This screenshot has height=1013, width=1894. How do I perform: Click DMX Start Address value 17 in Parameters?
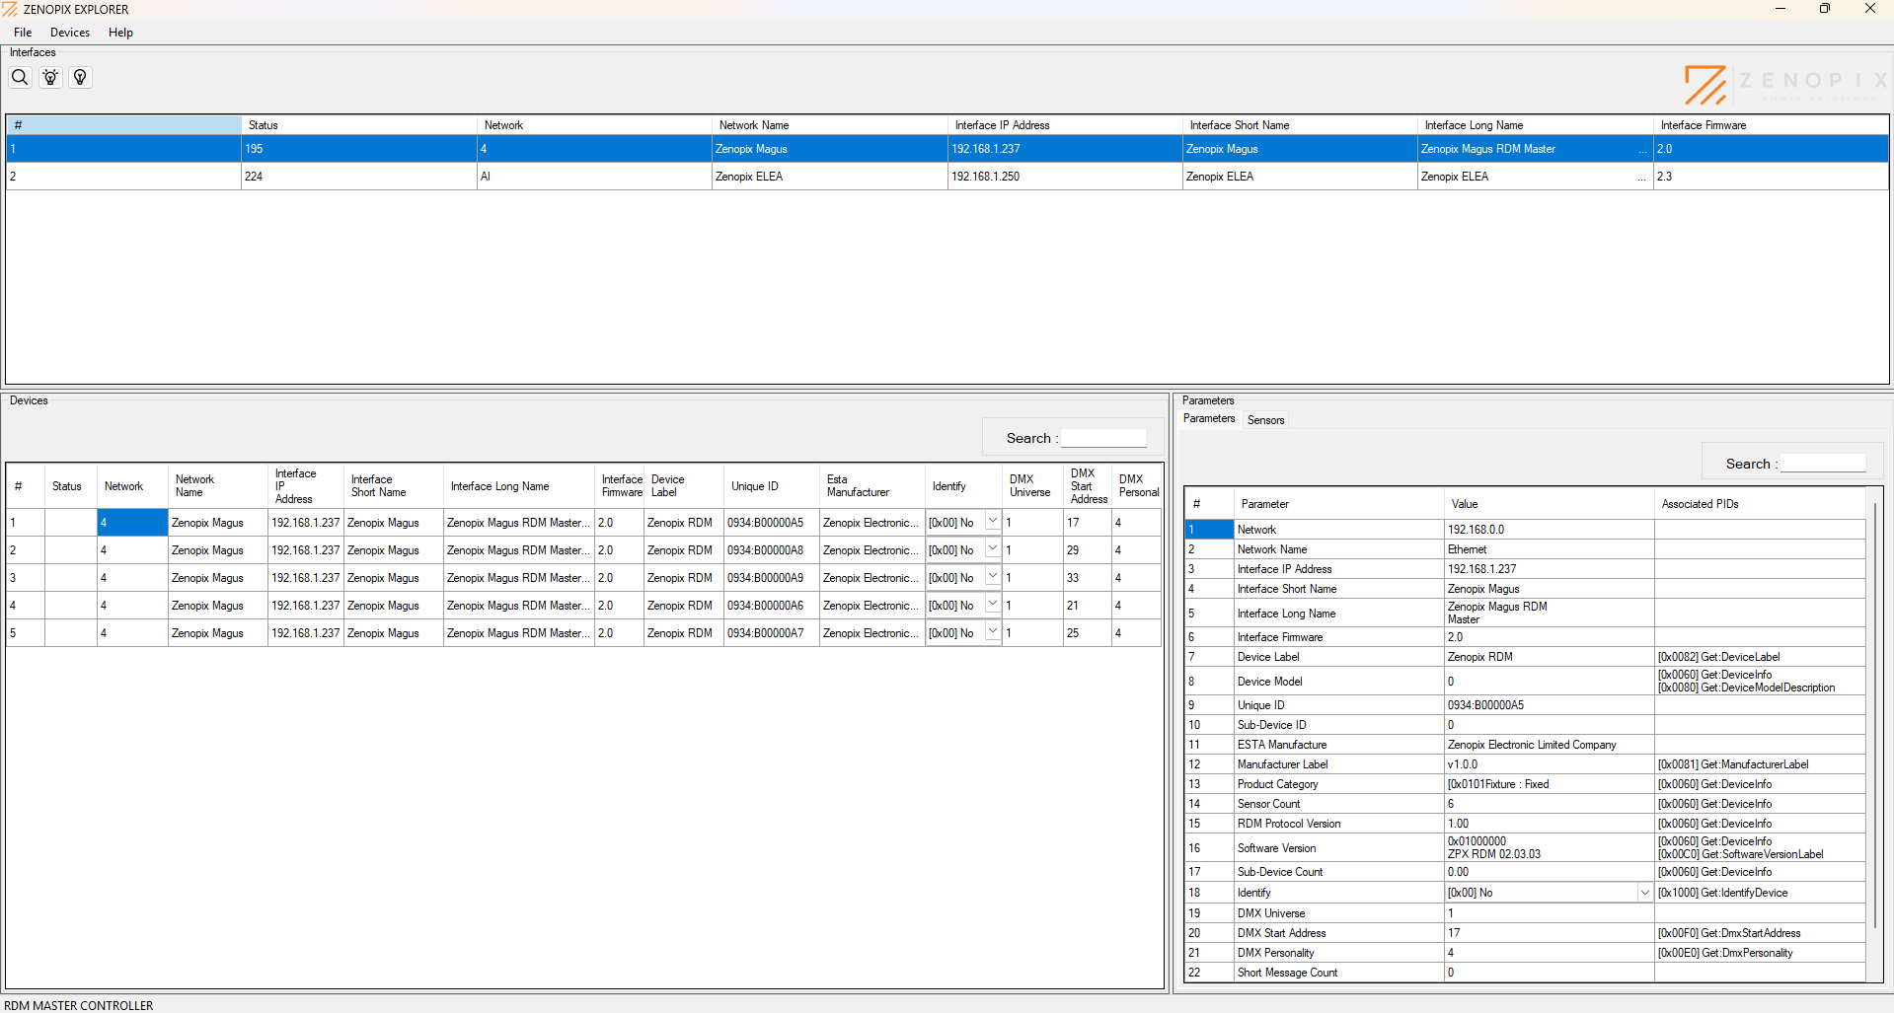point(1549,933)
